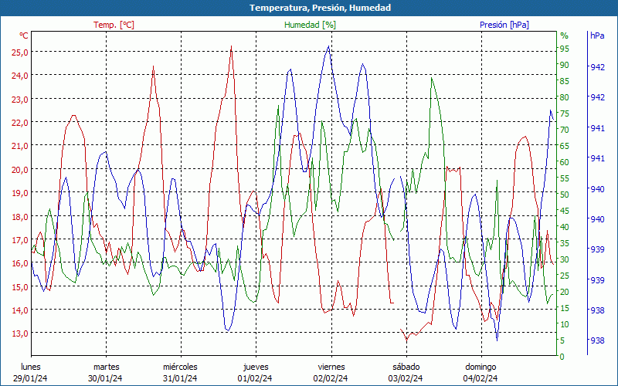Click the '02/02/24' date label
Image resolution: width=618 pixels, height=386 pixels.
click(331, 379)
